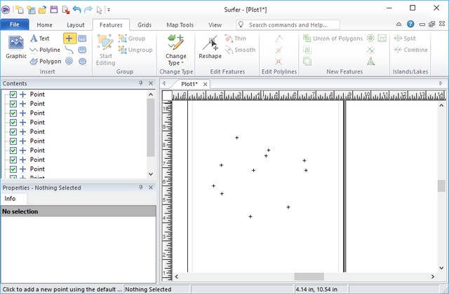Select the Range Ring concentric circles tool
Viewport: 449px width, 294px height.
pyautogui.click(x=69, y=61)
